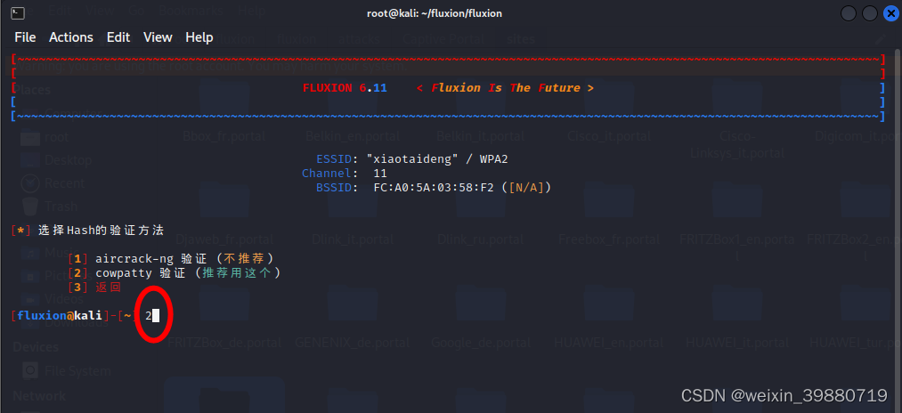Click the Channel 11 value
Image resolution: width=902 pixels, height=413 pixels.
point(379,174)
